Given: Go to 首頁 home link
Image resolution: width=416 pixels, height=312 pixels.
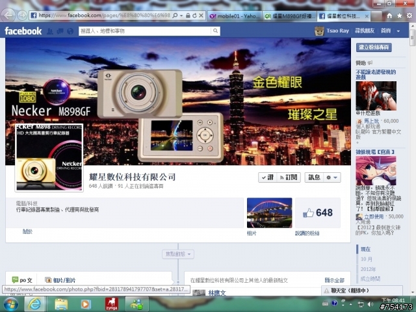Looking at the screenshot, I should tap(385, 31).
